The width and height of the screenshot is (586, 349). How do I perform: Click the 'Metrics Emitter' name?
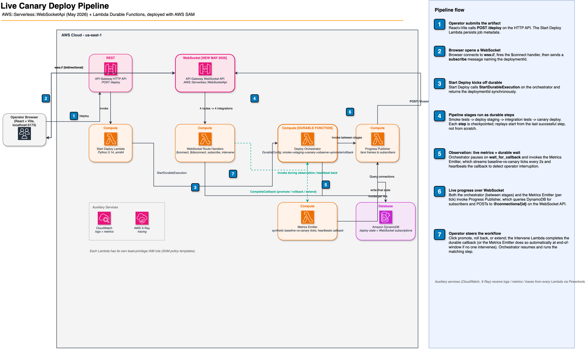(307, 227)
